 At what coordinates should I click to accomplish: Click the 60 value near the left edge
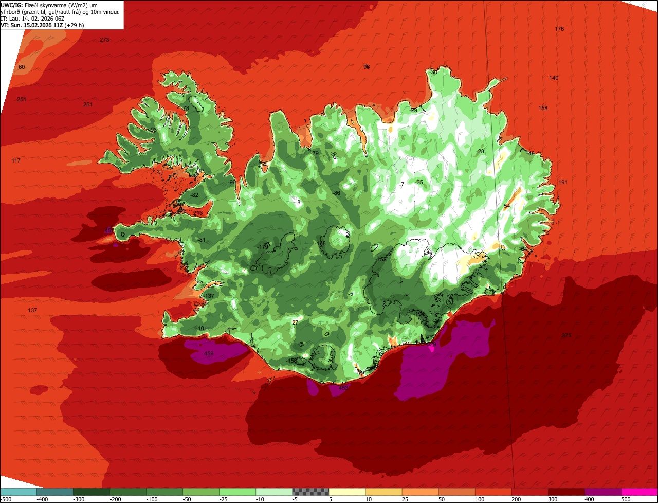pyautogui.click(x=22, y=67)
